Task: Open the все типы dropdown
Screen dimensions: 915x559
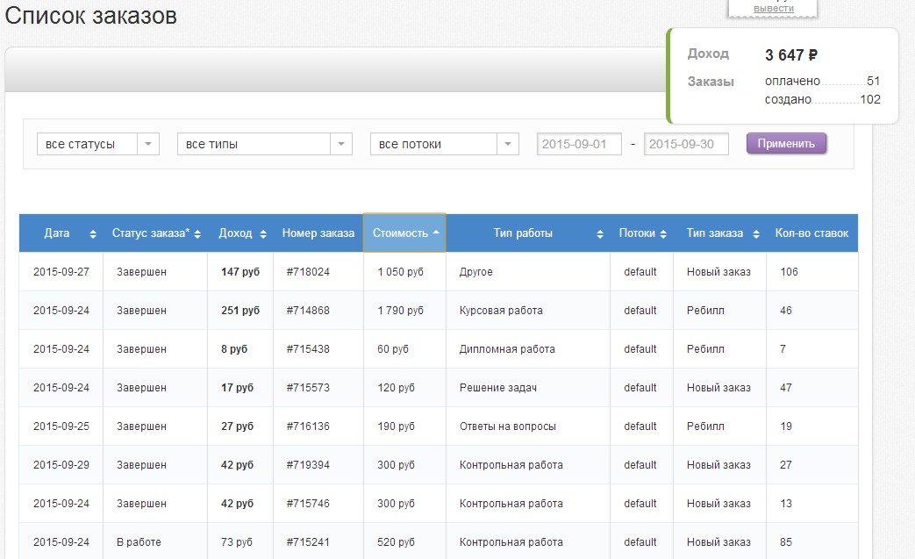Action: click(x=265, y=144)
